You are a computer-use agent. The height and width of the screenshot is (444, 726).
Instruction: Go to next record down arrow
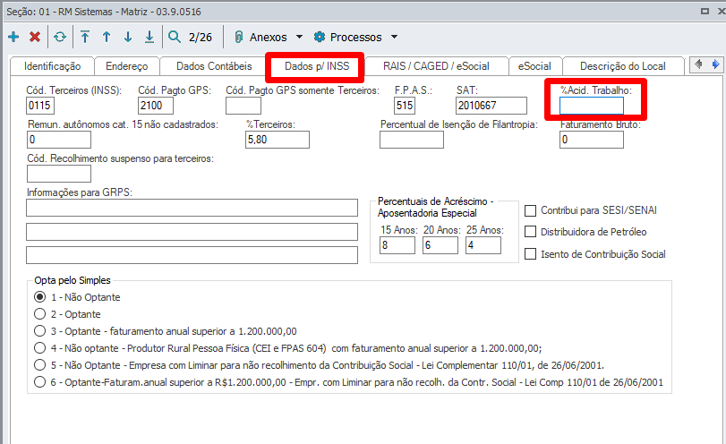point(128,37)
